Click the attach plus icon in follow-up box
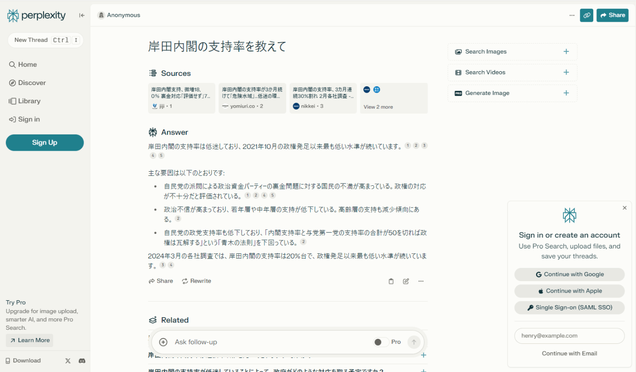This screenshot has width=636, height=372. click(164, 342)
